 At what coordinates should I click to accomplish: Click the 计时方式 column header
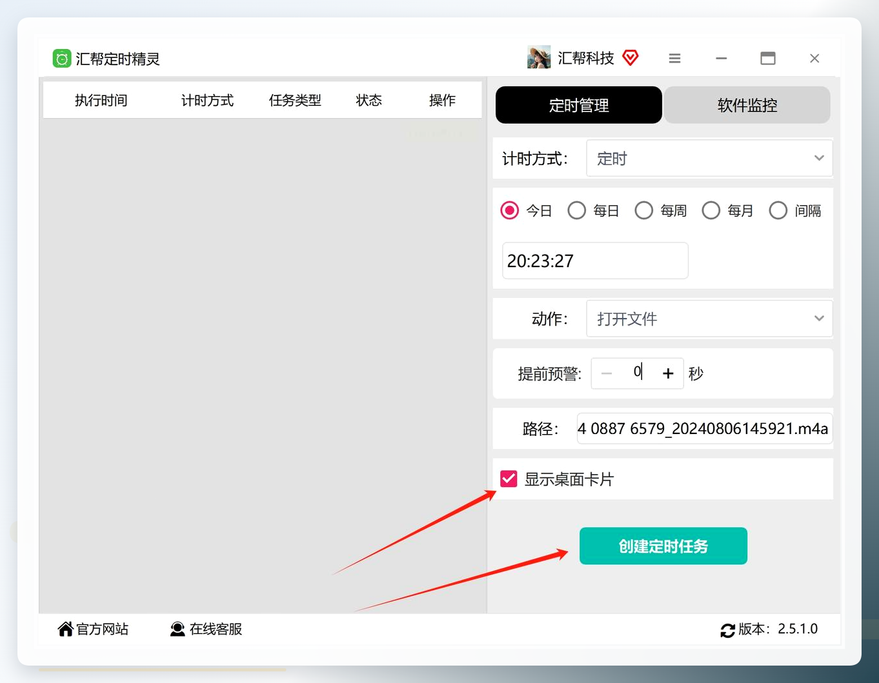click(207, 101)
